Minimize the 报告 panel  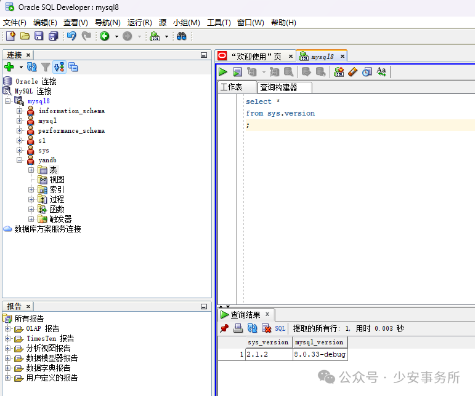pyautogui.click(x=204, y=306)
